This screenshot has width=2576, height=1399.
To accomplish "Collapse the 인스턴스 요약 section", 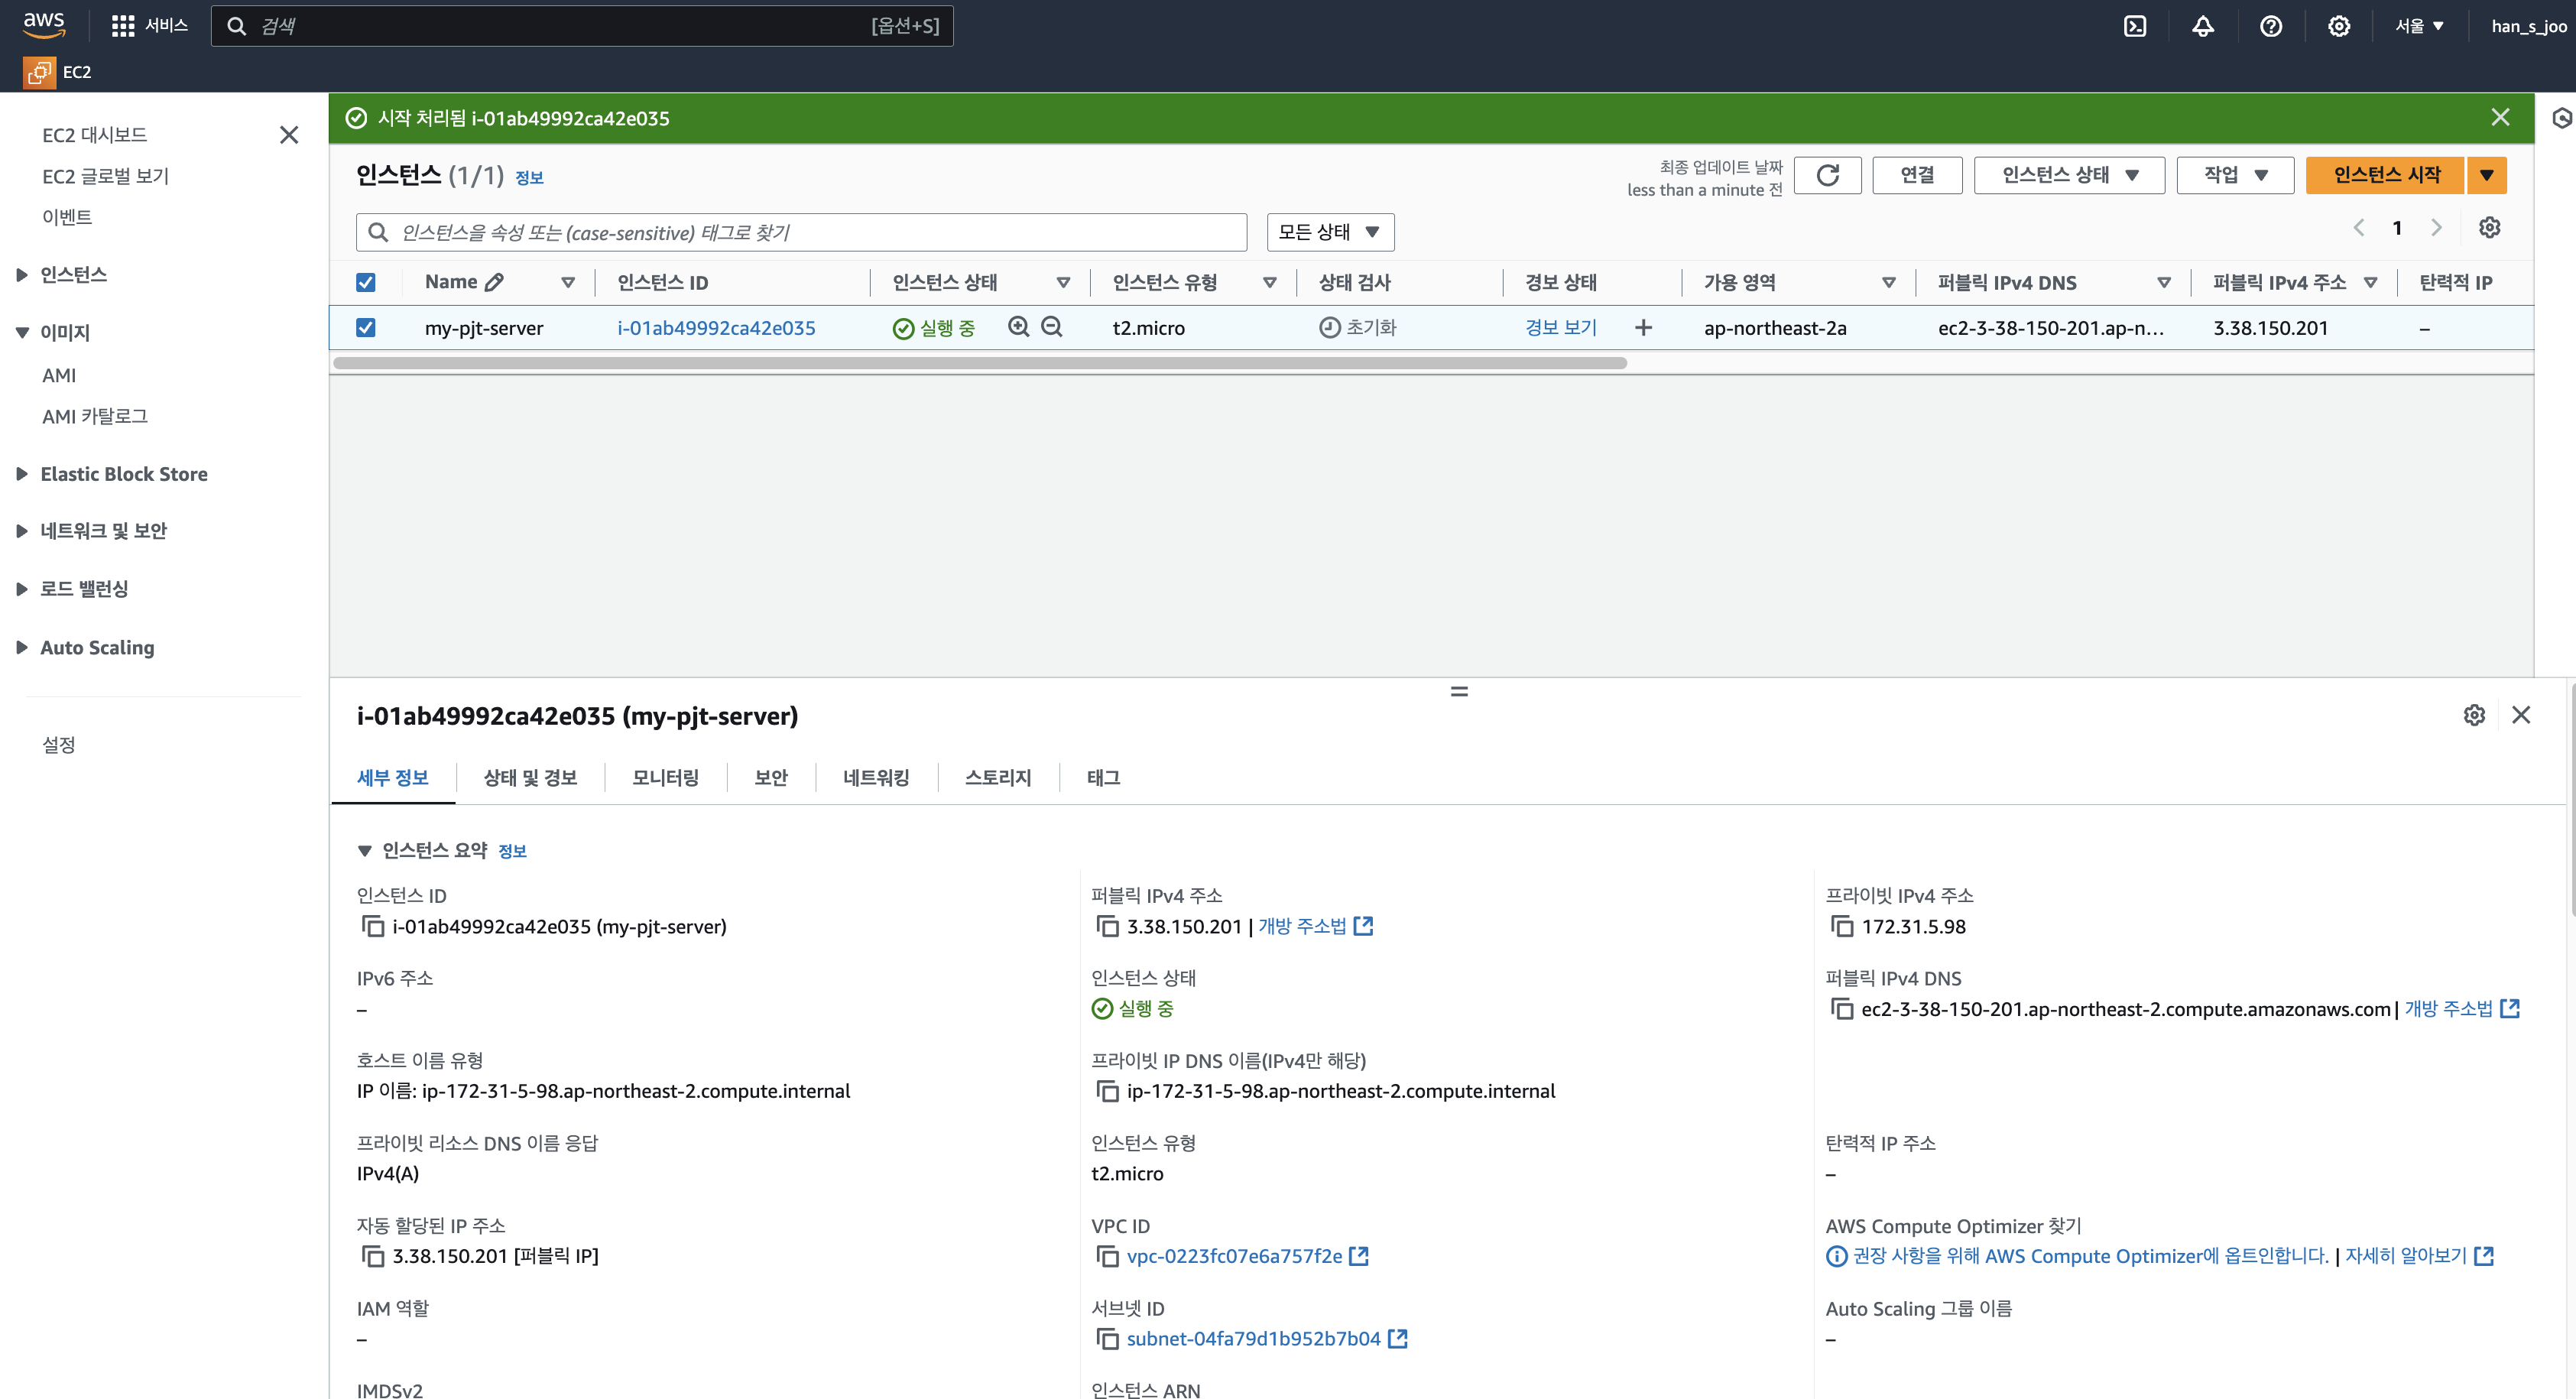I will 365,851.
